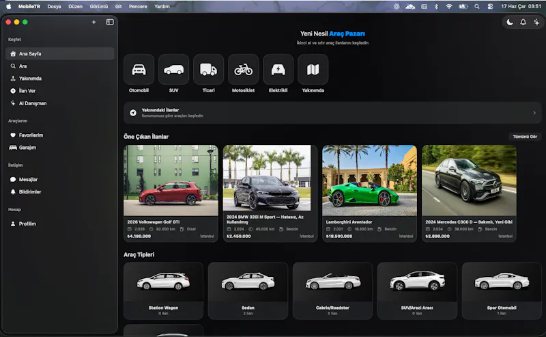Viewport: 546px width, 337px height.
Task: Open the Lamborghini Aventador listing thumbnail
Action: (369, 180)
